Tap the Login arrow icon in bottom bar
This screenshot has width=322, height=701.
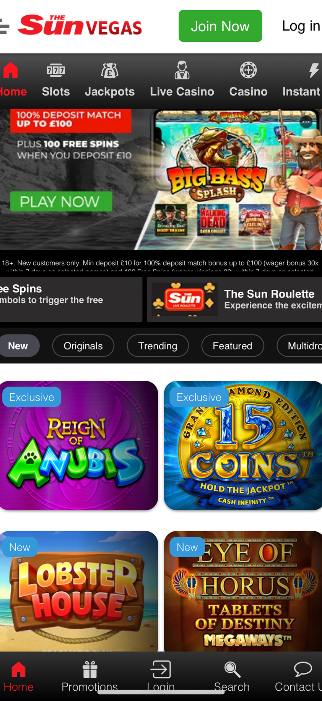[x=161, y=669]
